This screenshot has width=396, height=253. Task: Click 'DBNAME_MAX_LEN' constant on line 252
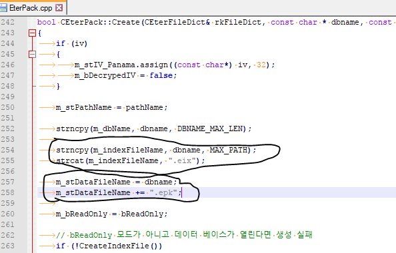click(x=209, y=129)
